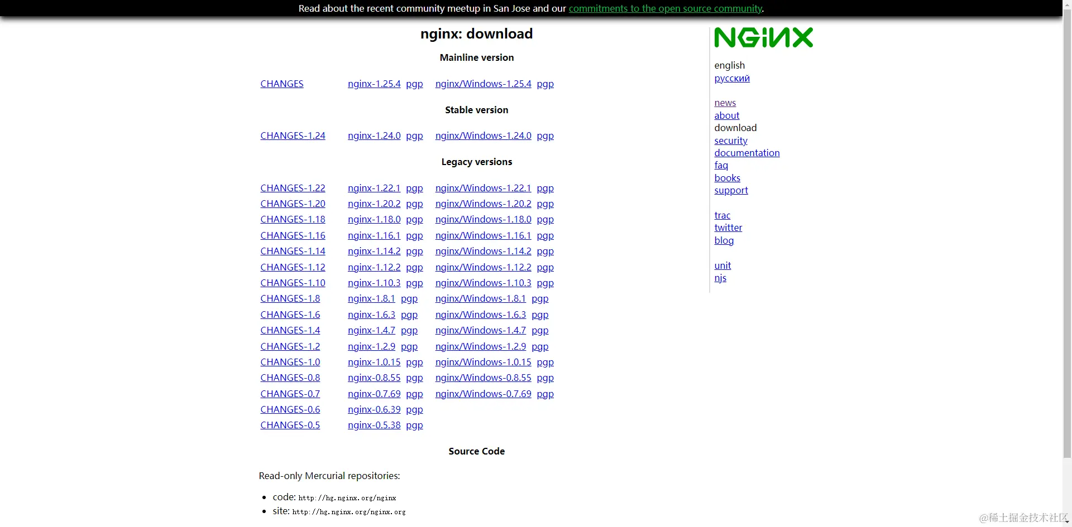The image size is (1072, 527).
Task: Download nginx-1.16.1
Action: pyautogui.click(x=374, y=235)
